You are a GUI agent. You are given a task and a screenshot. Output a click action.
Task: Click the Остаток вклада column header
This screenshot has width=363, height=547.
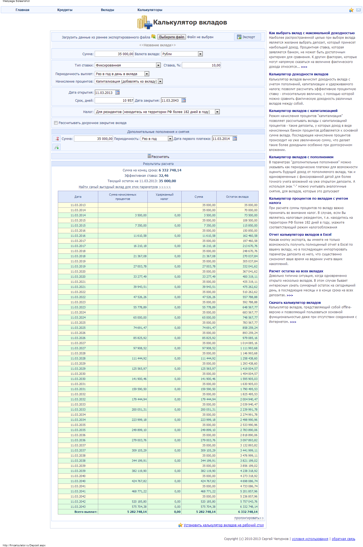point(237,197)
